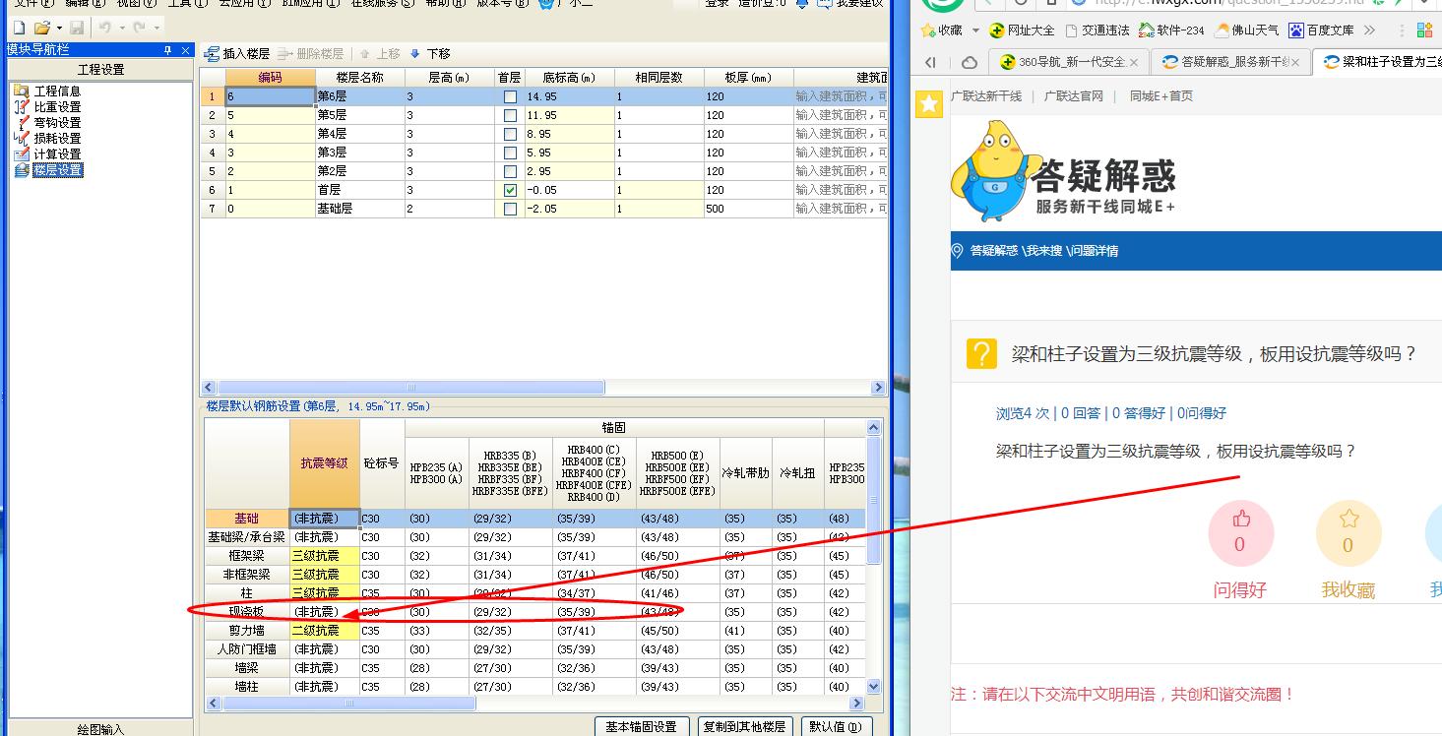Click the 工程设置 navigation header
The height and width of the screenshot is (736, 1442).
coord(100,69)
